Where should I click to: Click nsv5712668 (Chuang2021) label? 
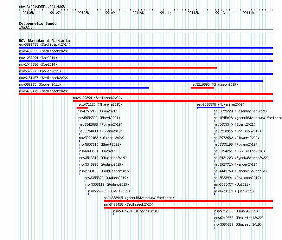[x=236, y=211]
